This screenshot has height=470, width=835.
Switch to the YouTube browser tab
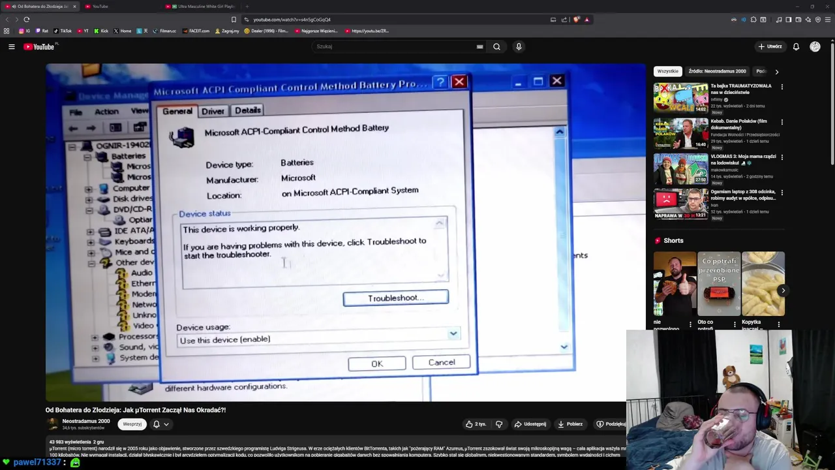[121, 7]
